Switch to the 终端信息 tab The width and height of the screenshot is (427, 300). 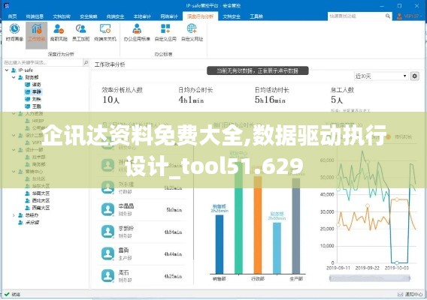click(x=35, y=16)
